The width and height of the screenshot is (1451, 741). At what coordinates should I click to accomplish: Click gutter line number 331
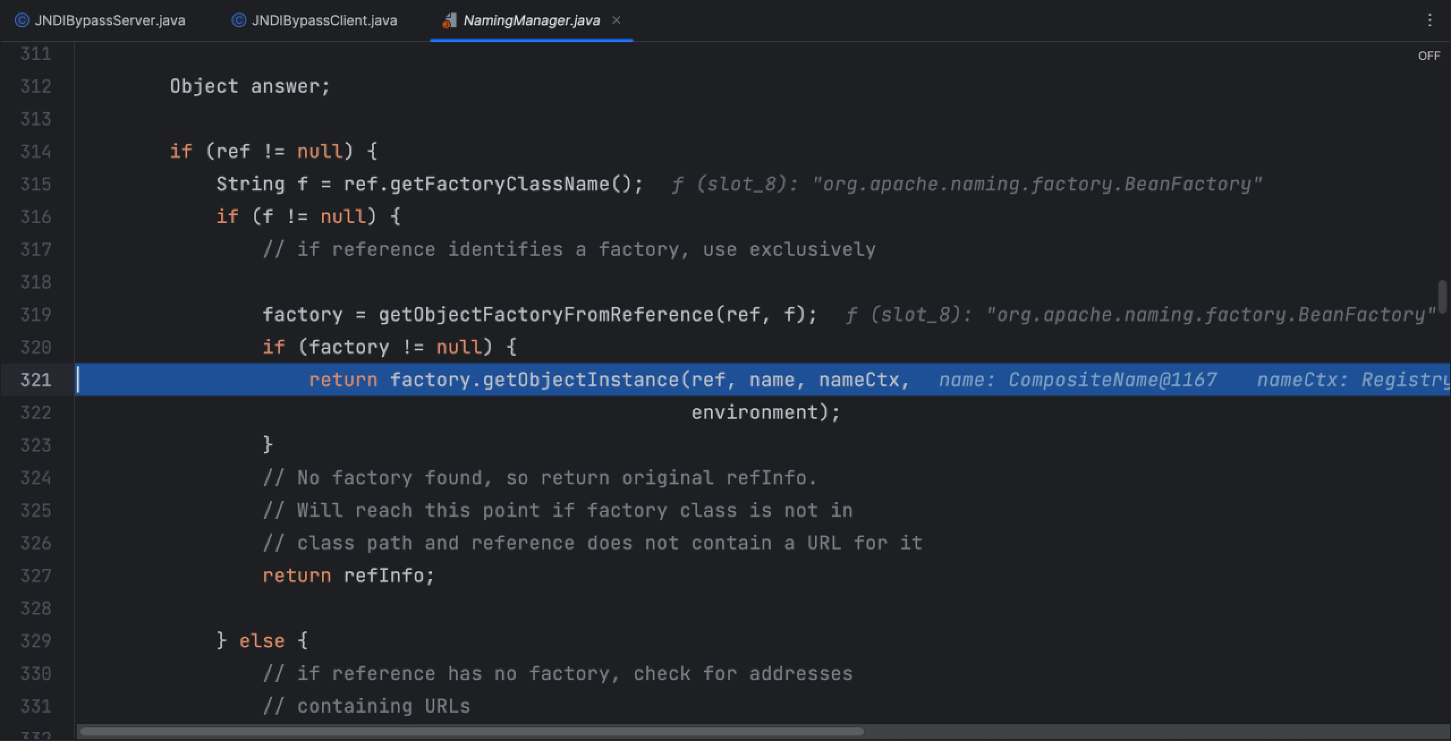pos(36,706)
